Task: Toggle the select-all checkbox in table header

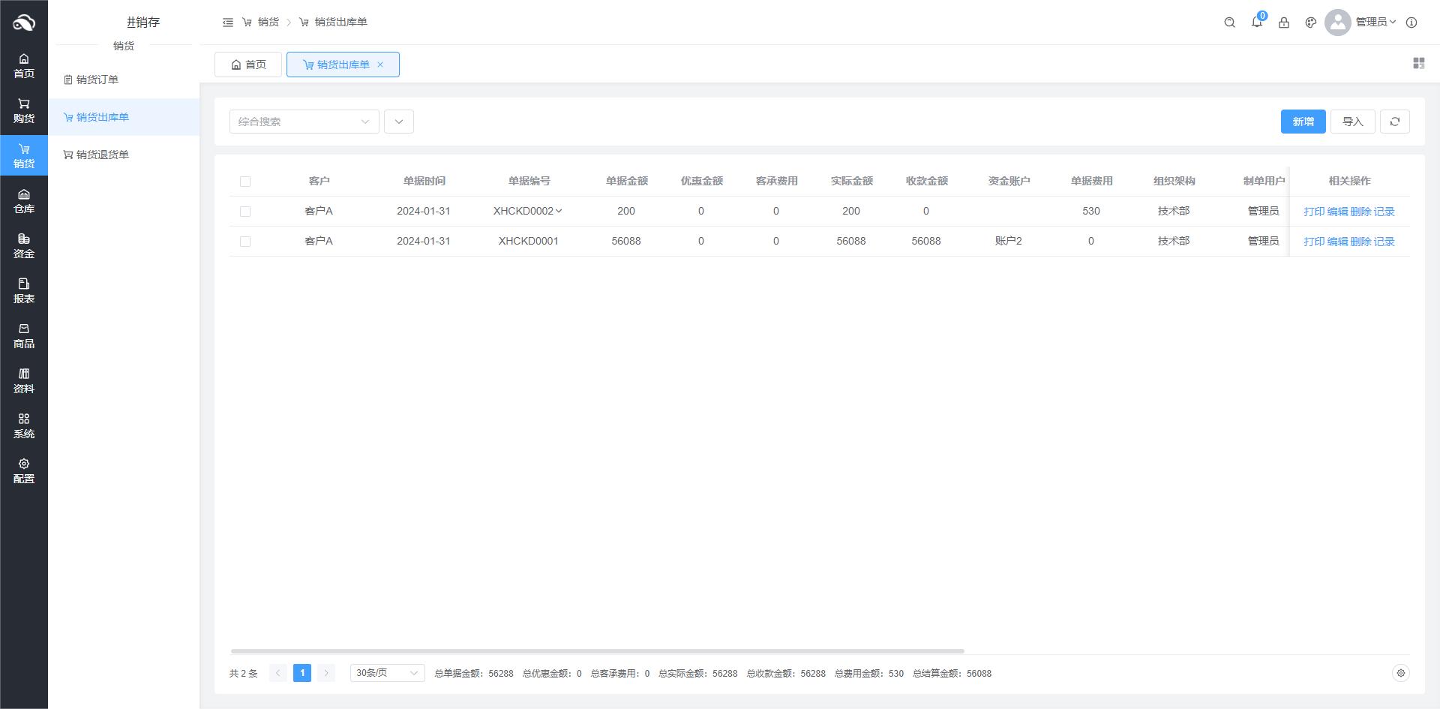Action: [245, 182]
